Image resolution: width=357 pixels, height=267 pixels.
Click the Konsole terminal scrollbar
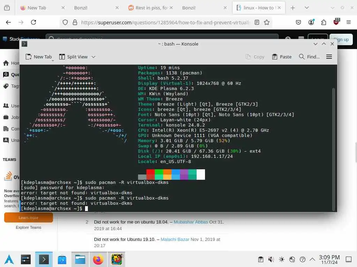(334, 149)
